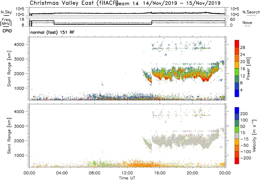The width and height of the screenshot is (260, 180).
Task: Click the '-200' value on Velocity colorbar
Action: coord(245,158)
